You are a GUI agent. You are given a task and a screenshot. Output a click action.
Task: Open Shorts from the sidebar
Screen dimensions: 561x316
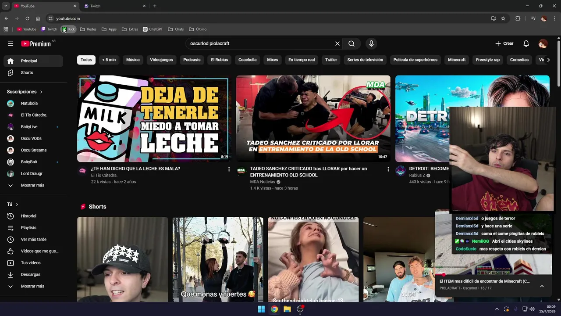coord(33,72)
